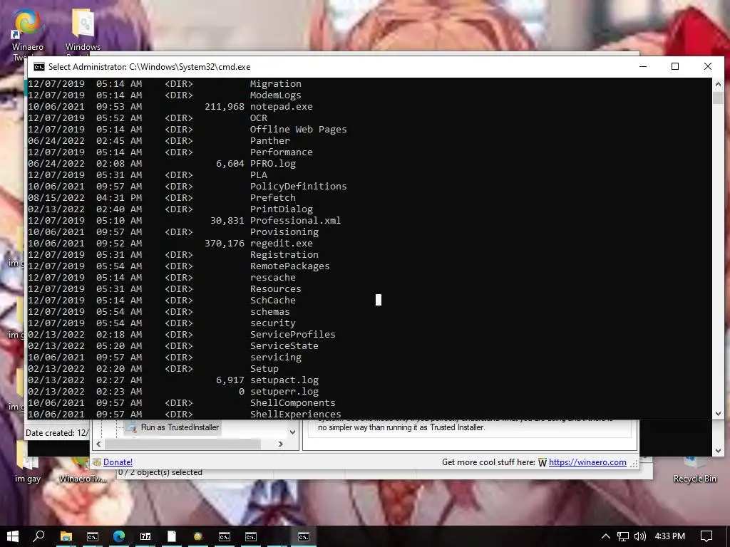This screenshot has width=730, height=547.
Task: Switch to the third cmd taskbar window
Action: tap(251, 536)
